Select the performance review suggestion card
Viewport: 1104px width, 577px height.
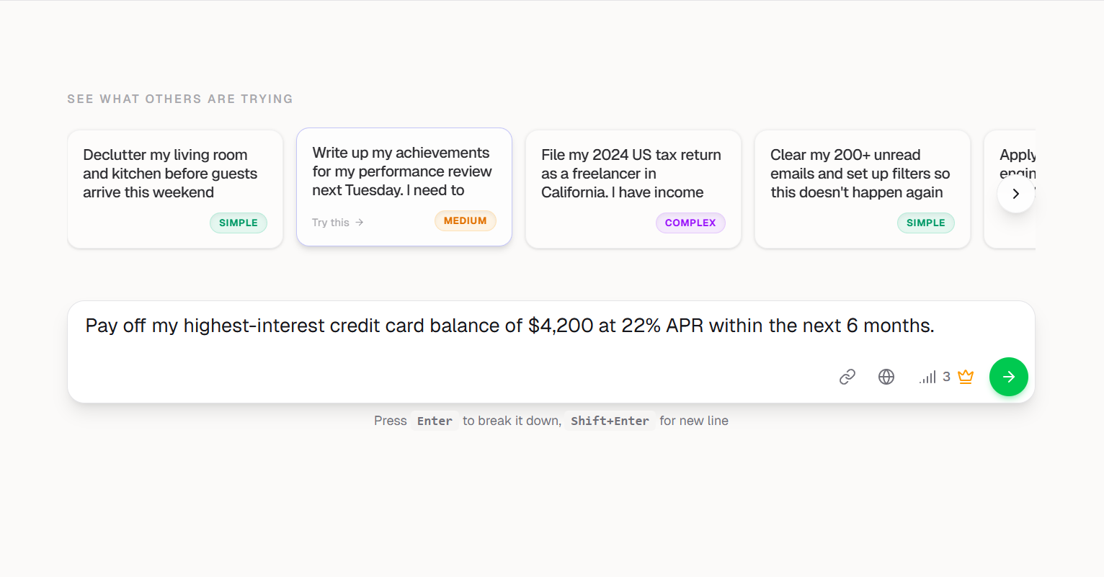[404, 171]
